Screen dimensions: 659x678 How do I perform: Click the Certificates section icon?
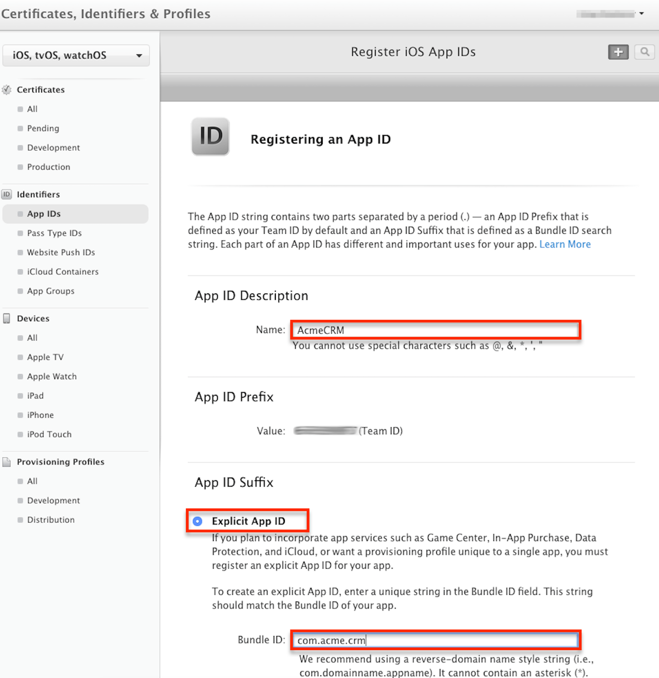[x=7, y=90]
